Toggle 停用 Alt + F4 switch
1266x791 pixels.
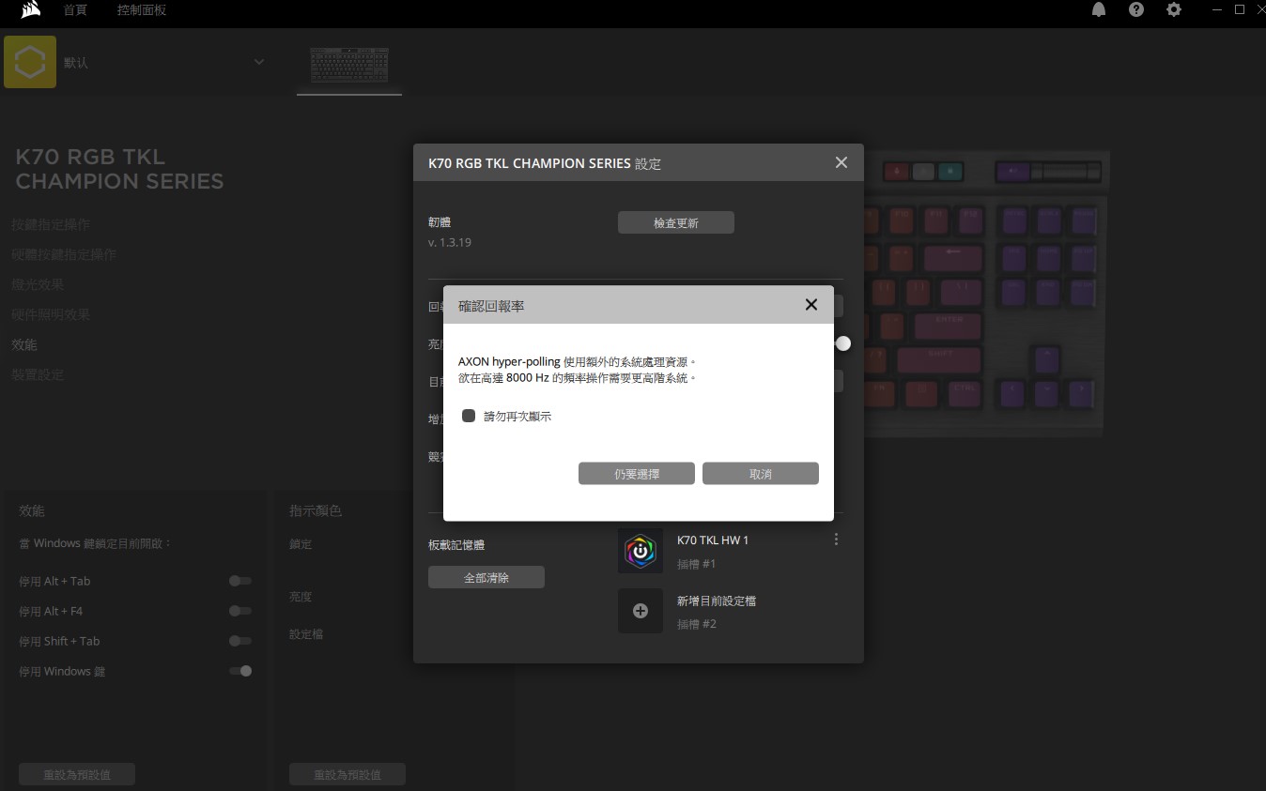tap(240, 611)
